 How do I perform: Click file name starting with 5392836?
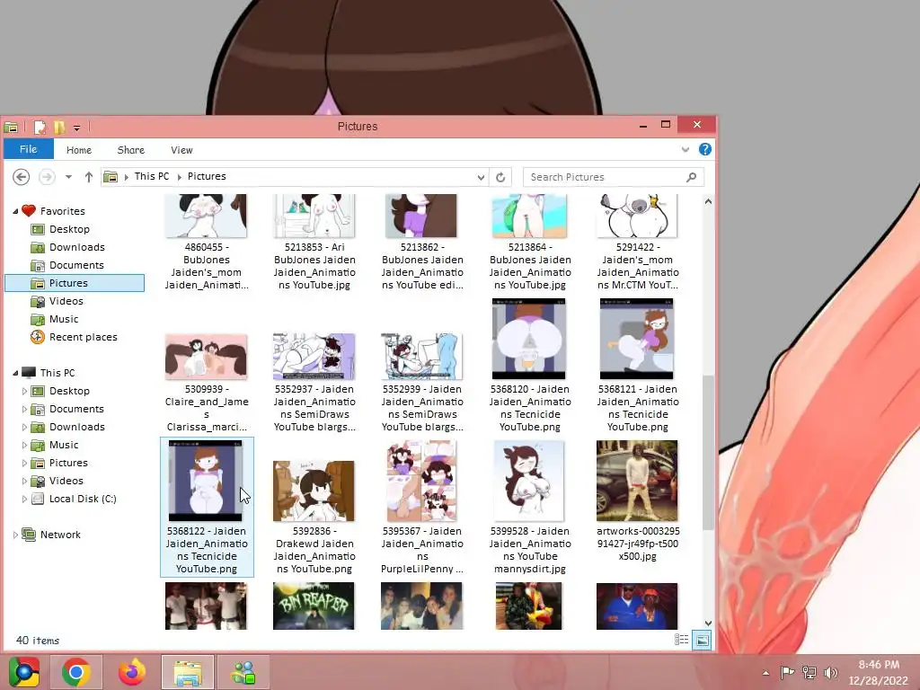pos(314,550)
